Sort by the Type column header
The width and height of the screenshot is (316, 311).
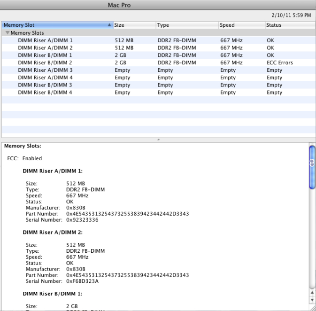tap(187, 25)
